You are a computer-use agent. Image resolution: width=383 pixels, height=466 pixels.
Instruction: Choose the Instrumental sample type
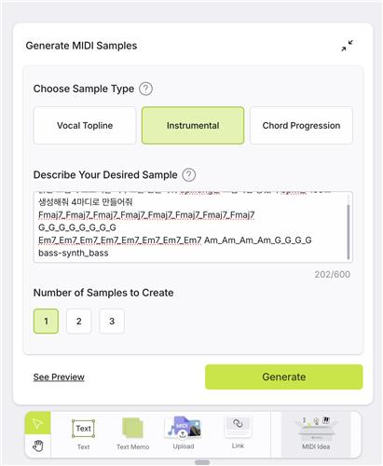pyautogui.click(x=193, y=126)
